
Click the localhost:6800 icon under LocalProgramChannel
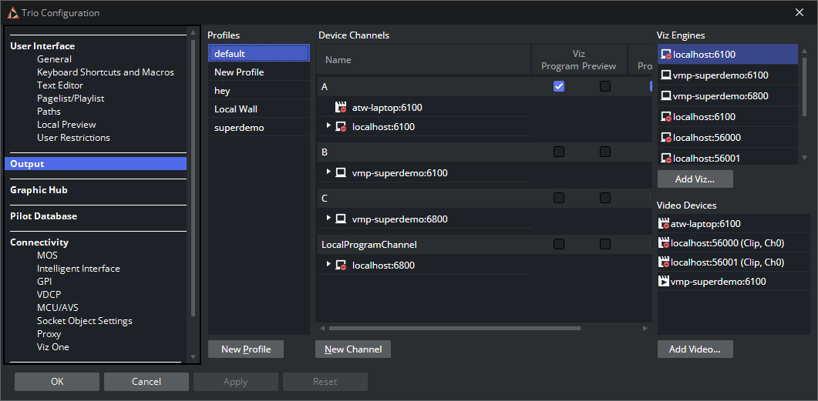point(341,266)
